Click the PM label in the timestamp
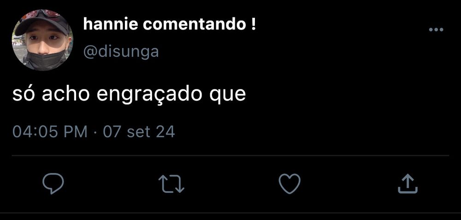Viewport: 461px width, 220px height. 75,131
